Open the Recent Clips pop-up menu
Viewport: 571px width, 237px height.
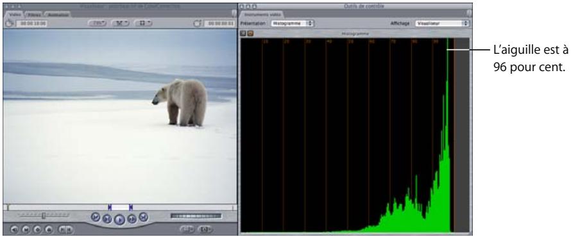coord(187,229)
